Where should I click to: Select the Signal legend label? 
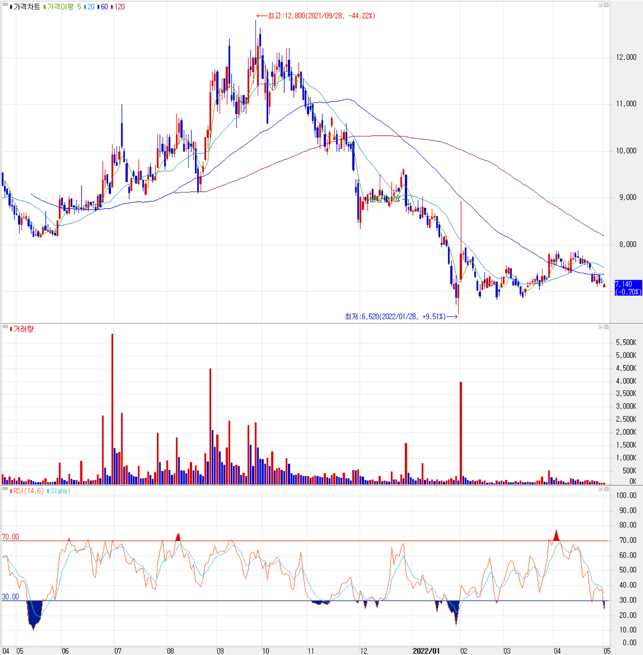[59, 491]
